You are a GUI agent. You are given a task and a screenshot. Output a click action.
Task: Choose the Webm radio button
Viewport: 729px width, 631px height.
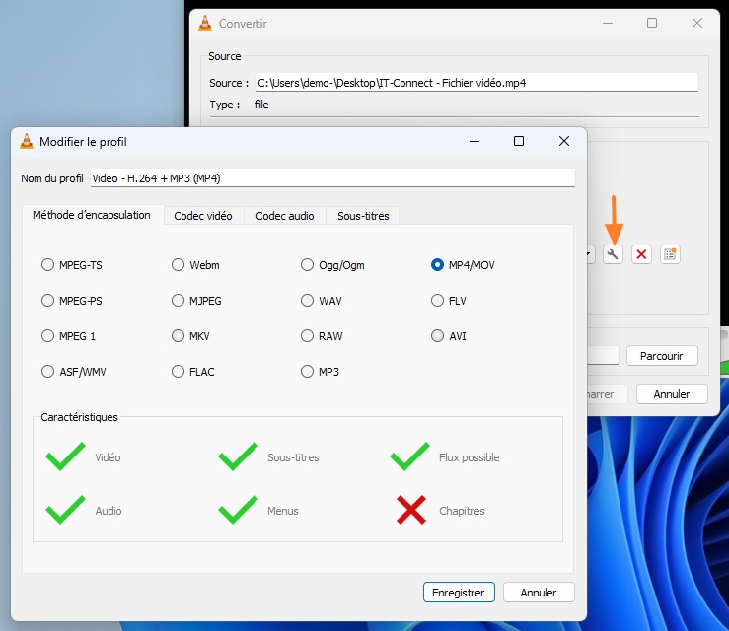coord(179,265)
